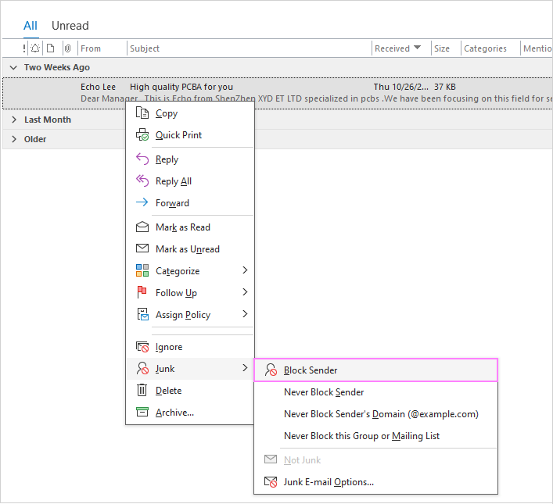Click the colored squares Categorize icon
The width and height of the screenshot is (553, 504).
(x=142, y=270)
